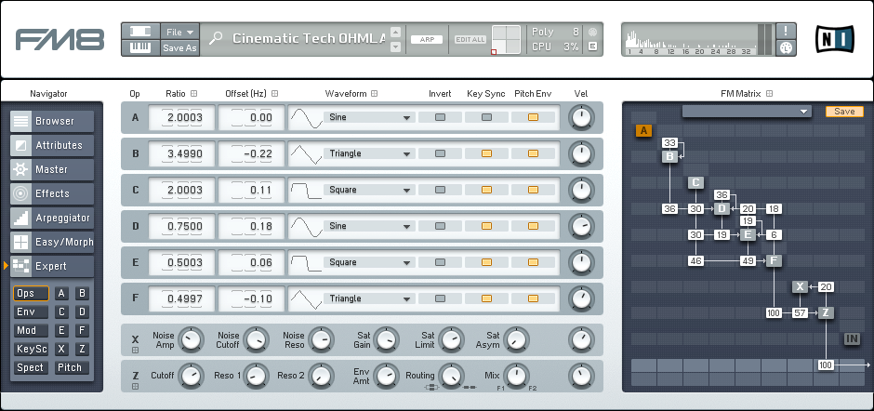Select the IN block in FM Matrix
Image resolution: width=874 pixels, height=411 pixels.
pos(852,338)
